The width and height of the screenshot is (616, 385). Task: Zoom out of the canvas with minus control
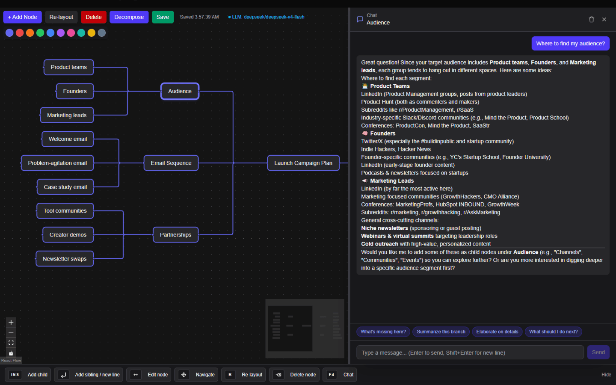11,332
